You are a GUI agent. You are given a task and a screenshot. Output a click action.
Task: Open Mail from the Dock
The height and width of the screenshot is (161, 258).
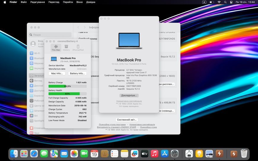click(64, 154)
